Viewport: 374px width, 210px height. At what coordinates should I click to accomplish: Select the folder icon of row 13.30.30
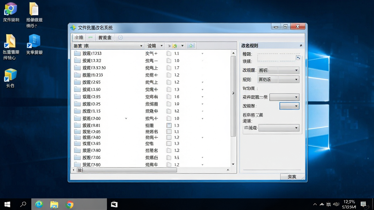click(77, 68)
